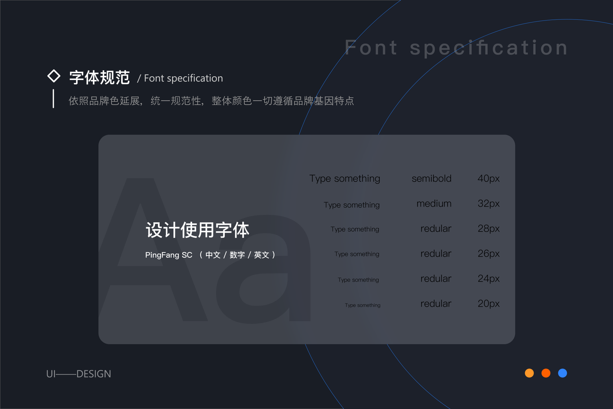Click the 'semibold' weight label
The height and width of the screenshot is (409, 613).
click(x=431, y=178)
